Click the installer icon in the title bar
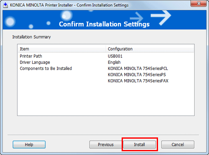The height and width of the screenshot is (155, 209). pos(5,5)
